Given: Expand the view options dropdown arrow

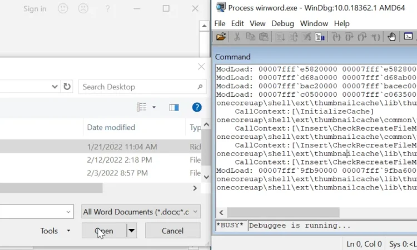Looking at the screenshot, I should [154, 107].
